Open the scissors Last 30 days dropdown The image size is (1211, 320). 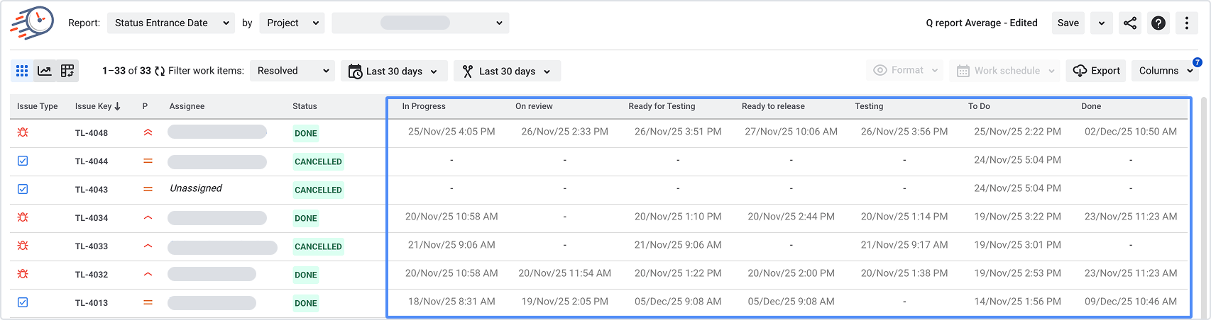[507, 71]
